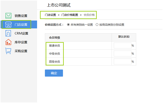Viewport: 163px width, 103px height.
Task: Click the CRM设置 person icon
Action: (x=8, y=33)
